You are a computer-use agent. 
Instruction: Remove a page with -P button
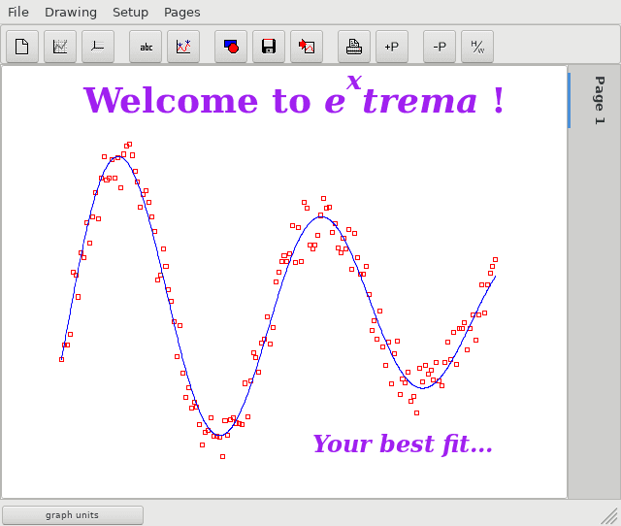[440, 47]
